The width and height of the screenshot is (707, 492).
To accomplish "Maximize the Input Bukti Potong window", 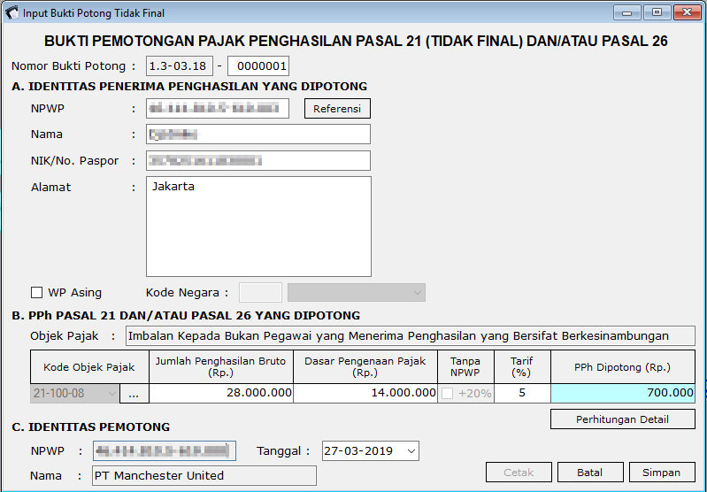I will 657,12.
